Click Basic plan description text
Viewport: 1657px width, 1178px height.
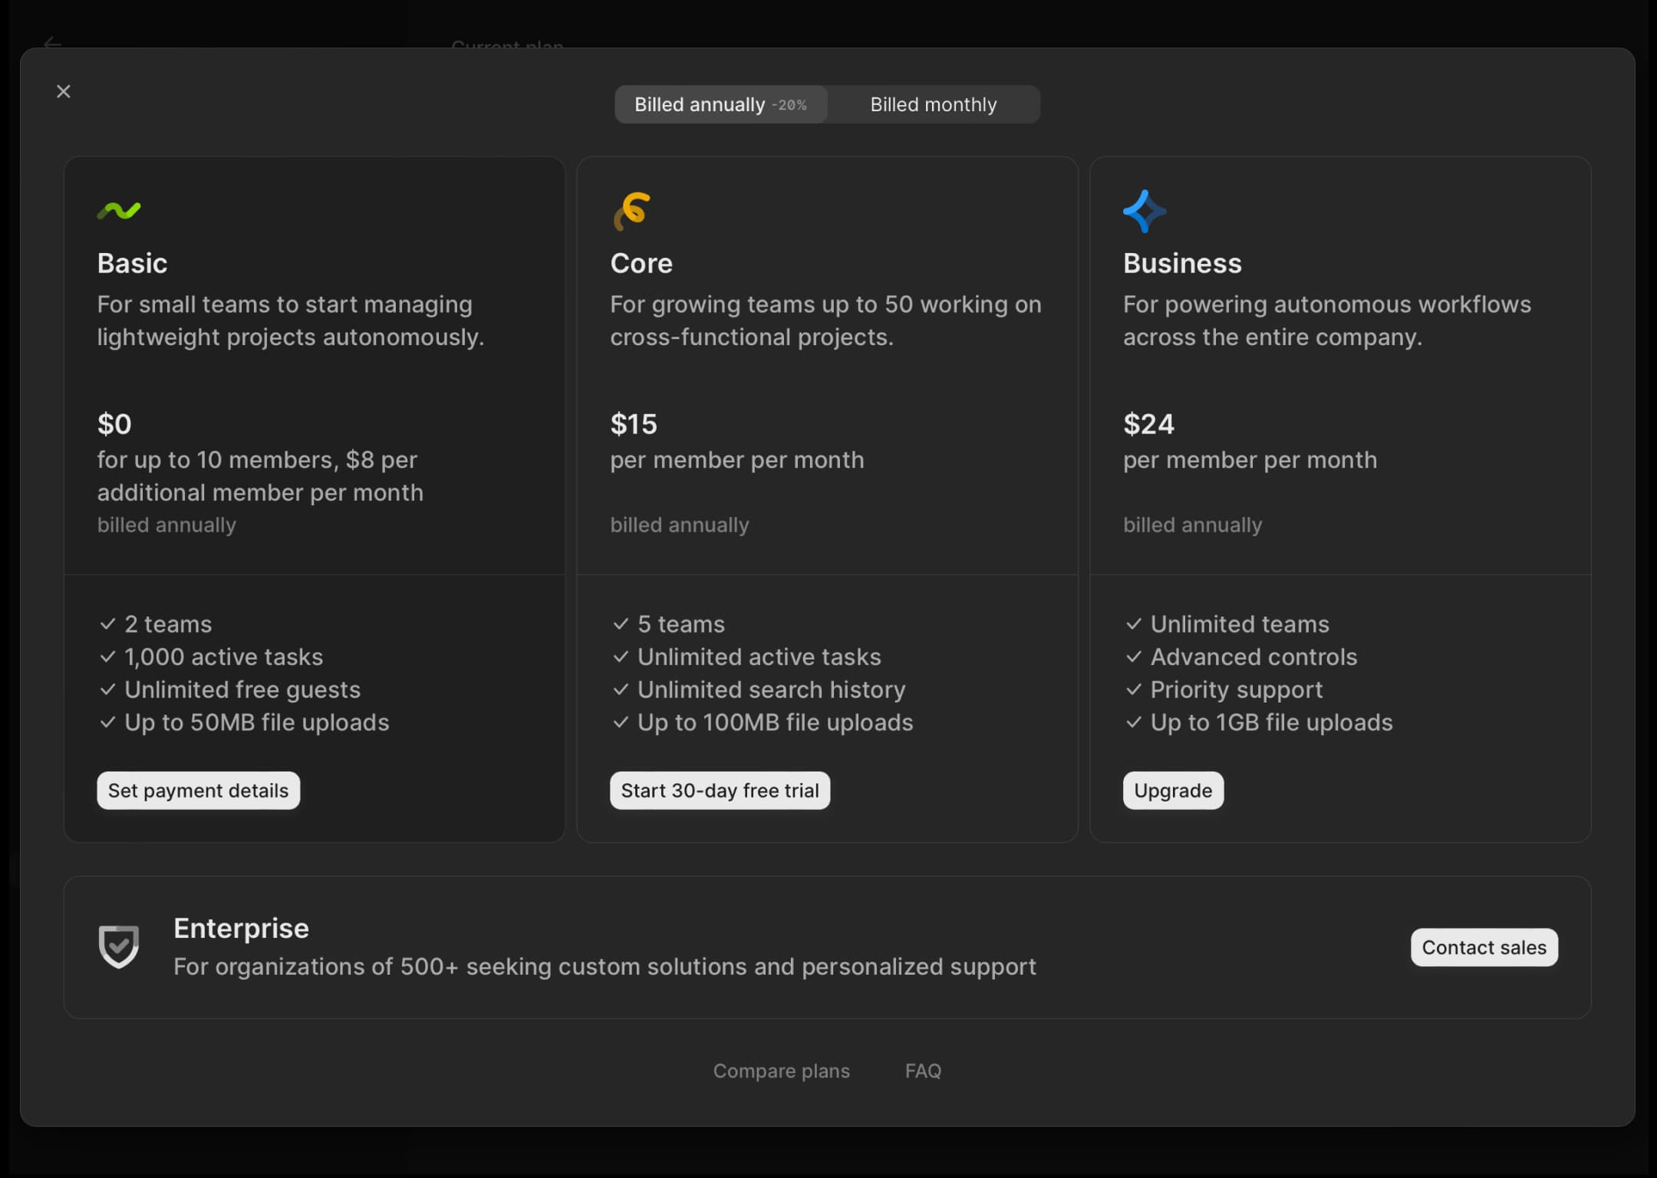(x=291, y=321)
